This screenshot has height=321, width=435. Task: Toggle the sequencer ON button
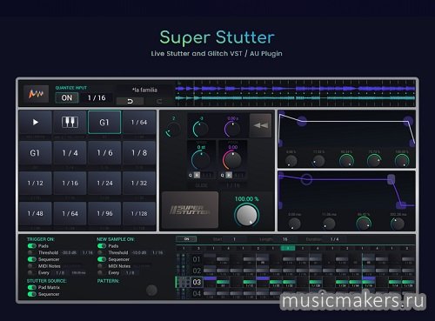(x=186, y=239)
